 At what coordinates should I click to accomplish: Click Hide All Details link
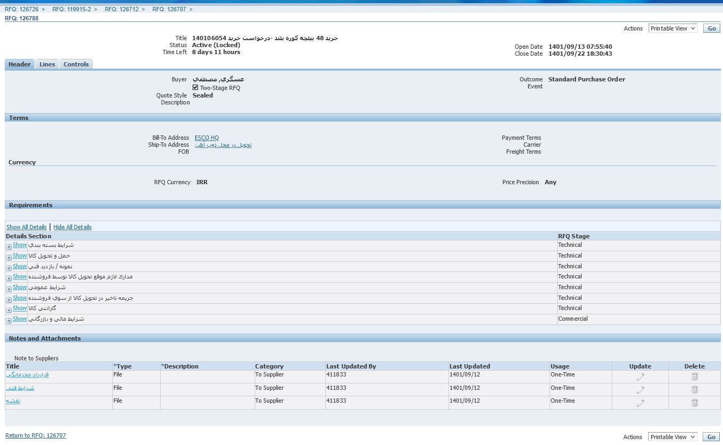click(72, 227)
